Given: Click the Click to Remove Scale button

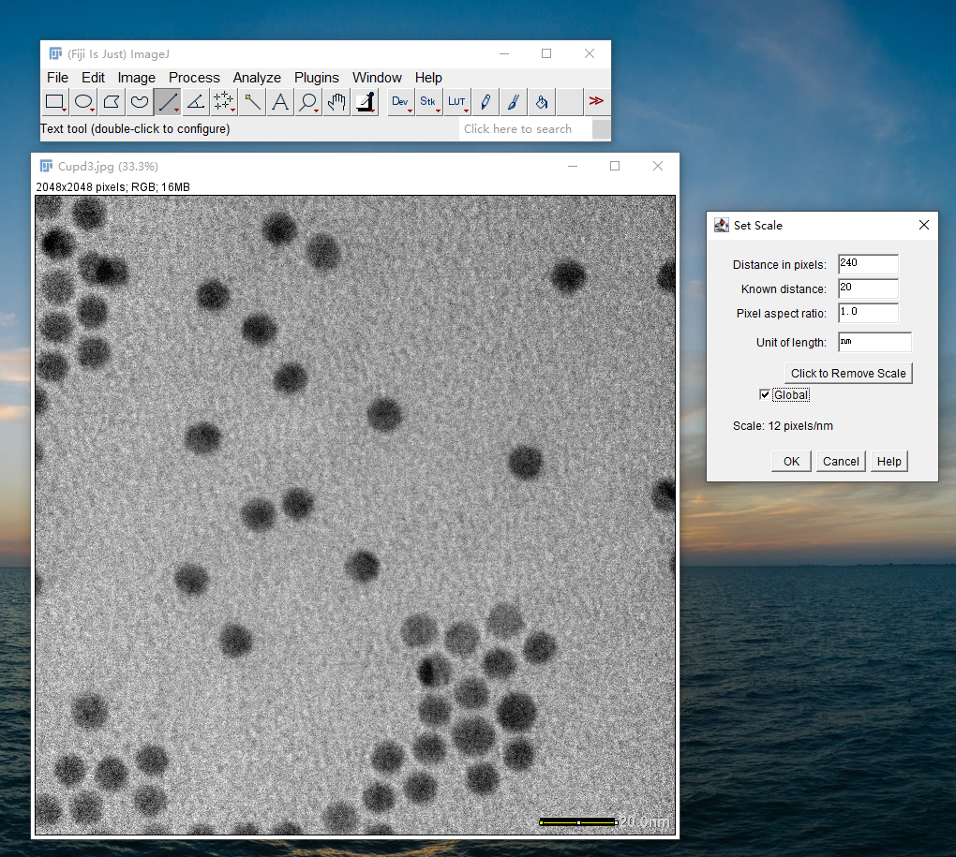Looking at the screenshot, I should pos(848,373).
